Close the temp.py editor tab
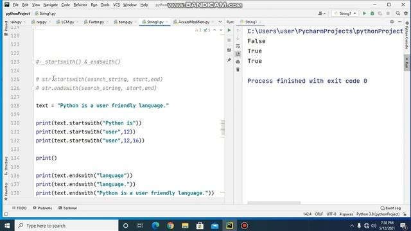The width and height of the screenshot is (411, 231). 136,22
